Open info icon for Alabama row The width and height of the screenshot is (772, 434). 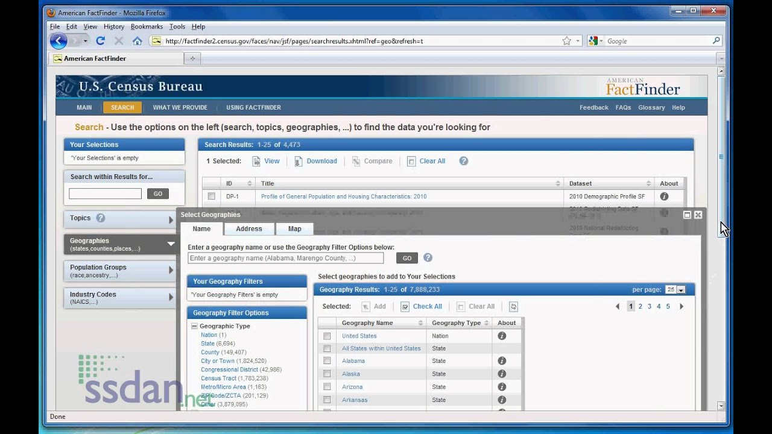pyautogui.click(x=502, y=360)
